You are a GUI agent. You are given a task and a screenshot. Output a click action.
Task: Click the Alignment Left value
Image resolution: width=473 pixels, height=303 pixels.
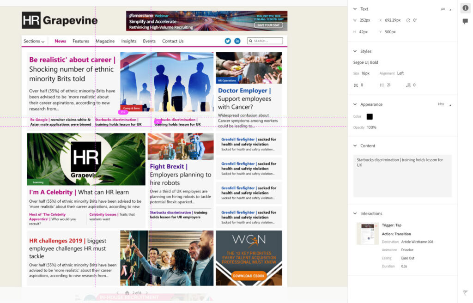(x=400, y=73)
